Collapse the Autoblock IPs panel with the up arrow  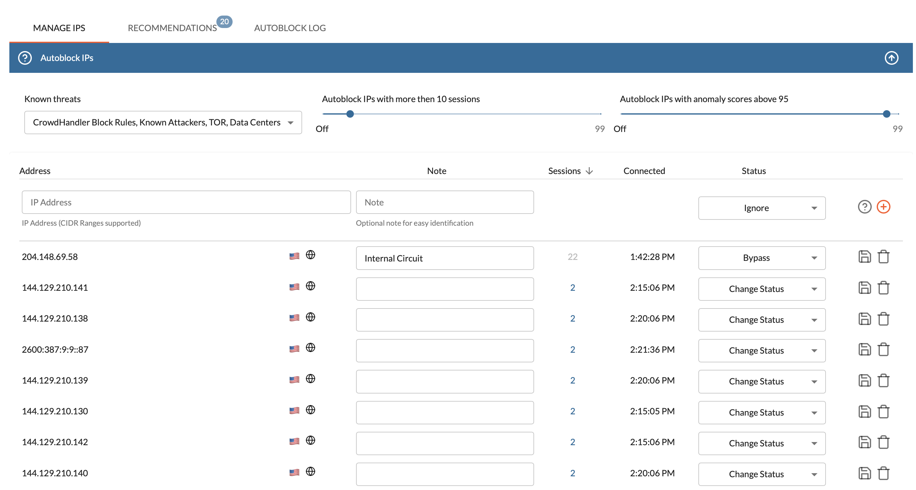tap(891, 58)
